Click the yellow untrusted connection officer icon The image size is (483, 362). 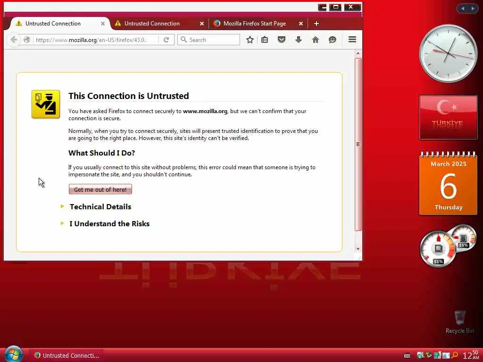[46, 104]
